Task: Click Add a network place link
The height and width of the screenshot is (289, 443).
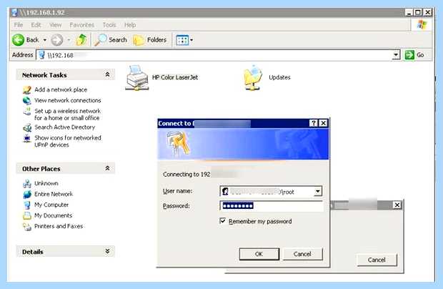Action: (61, 89)
